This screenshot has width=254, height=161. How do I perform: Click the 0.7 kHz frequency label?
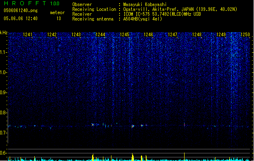[3, 133]
